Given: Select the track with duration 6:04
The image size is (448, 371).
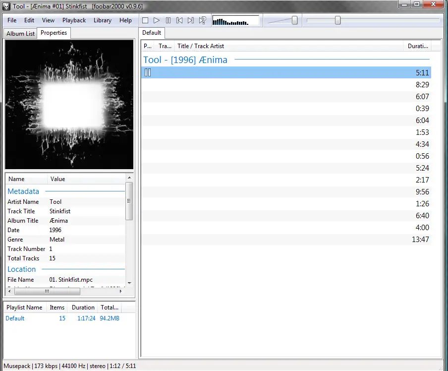Looking at the screenshot, I should [x=286, y=121].
